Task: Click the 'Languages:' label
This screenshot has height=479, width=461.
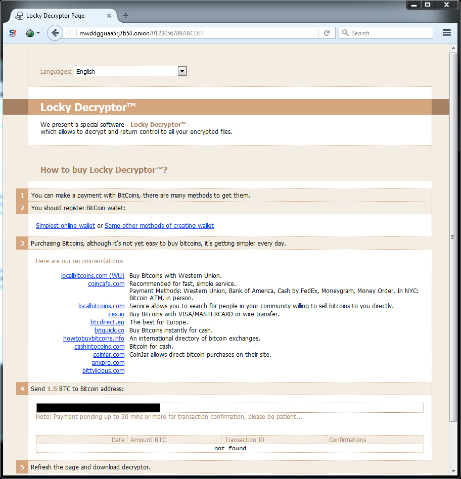Action: [x=56, y=71]
